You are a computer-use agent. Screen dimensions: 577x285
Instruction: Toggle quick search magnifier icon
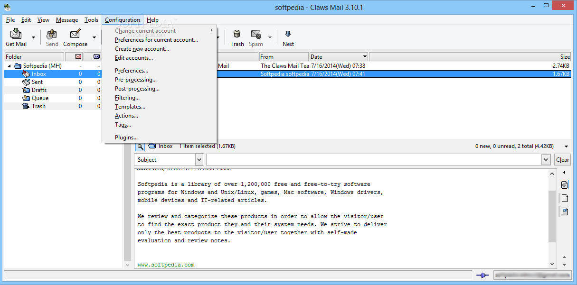140,147
